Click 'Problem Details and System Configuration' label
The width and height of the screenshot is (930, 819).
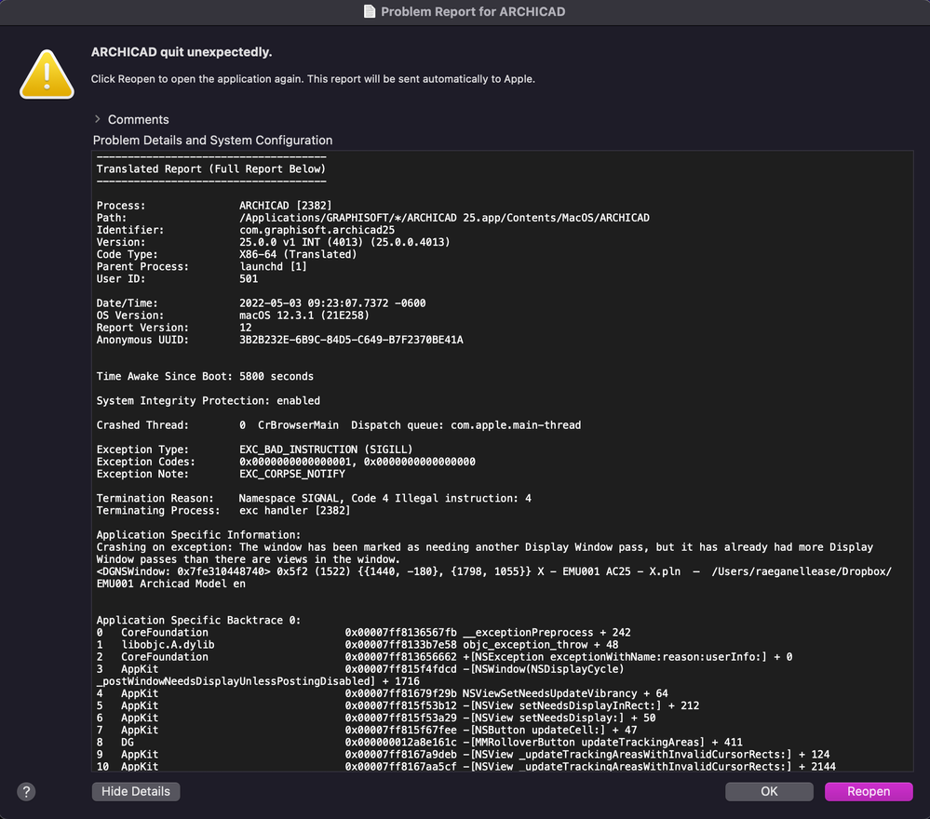(212, 141)
